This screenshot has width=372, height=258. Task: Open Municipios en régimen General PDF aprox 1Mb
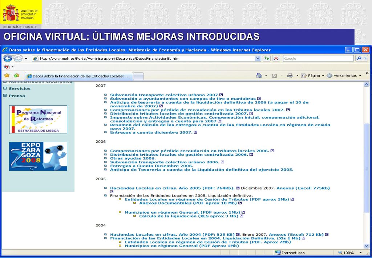point(182,213)
